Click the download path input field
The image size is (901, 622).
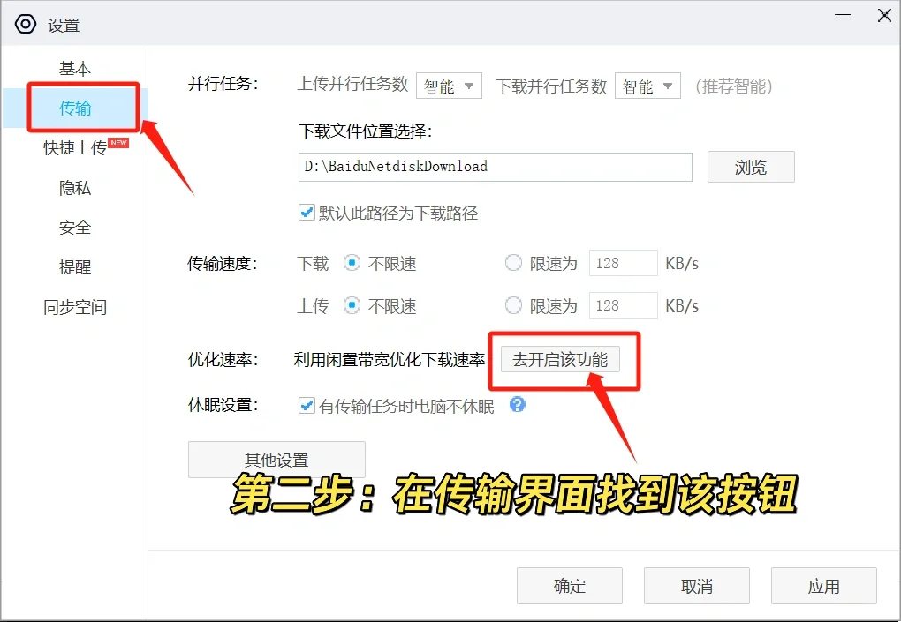495,167
